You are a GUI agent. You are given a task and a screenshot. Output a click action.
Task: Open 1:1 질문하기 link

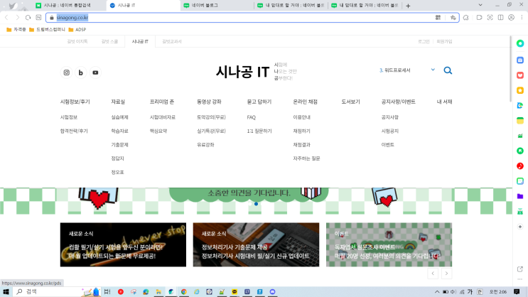pos(259,131)
